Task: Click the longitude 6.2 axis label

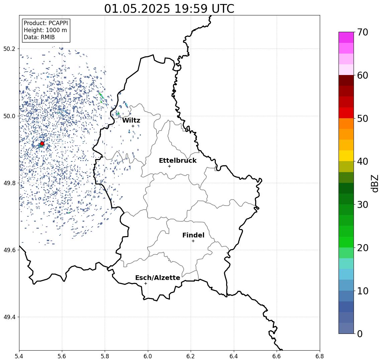Action: (x=191, y=356)
